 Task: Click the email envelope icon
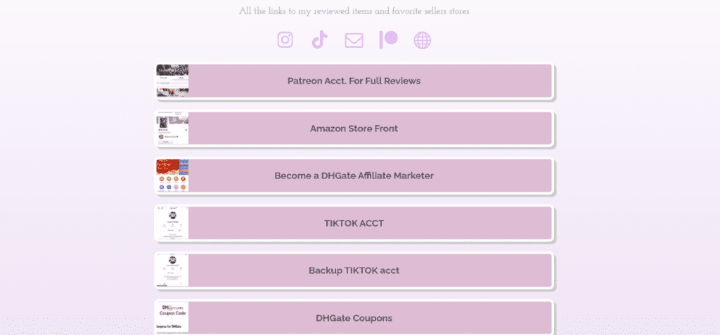pyautogui.click(x=354, y=41)
